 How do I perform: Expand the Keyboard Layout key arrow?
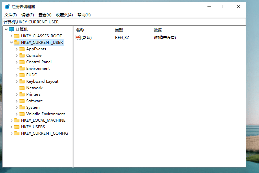17,81
